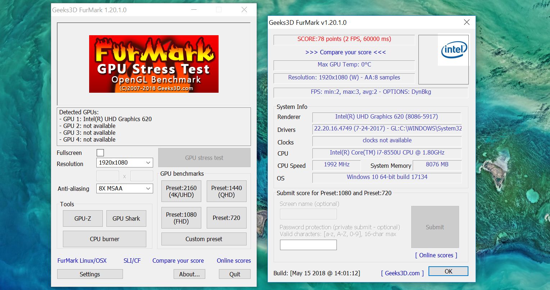Image resolution: width=550 pixels, height=290 pixels.
Task: Click the CPU i7-8550U value field
Action: click(387, 153)
